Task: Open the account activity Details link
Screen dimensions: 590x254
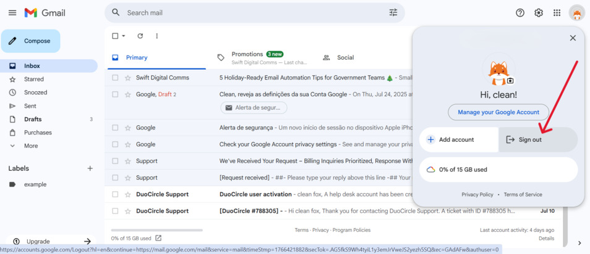Action: pos(546,238)
